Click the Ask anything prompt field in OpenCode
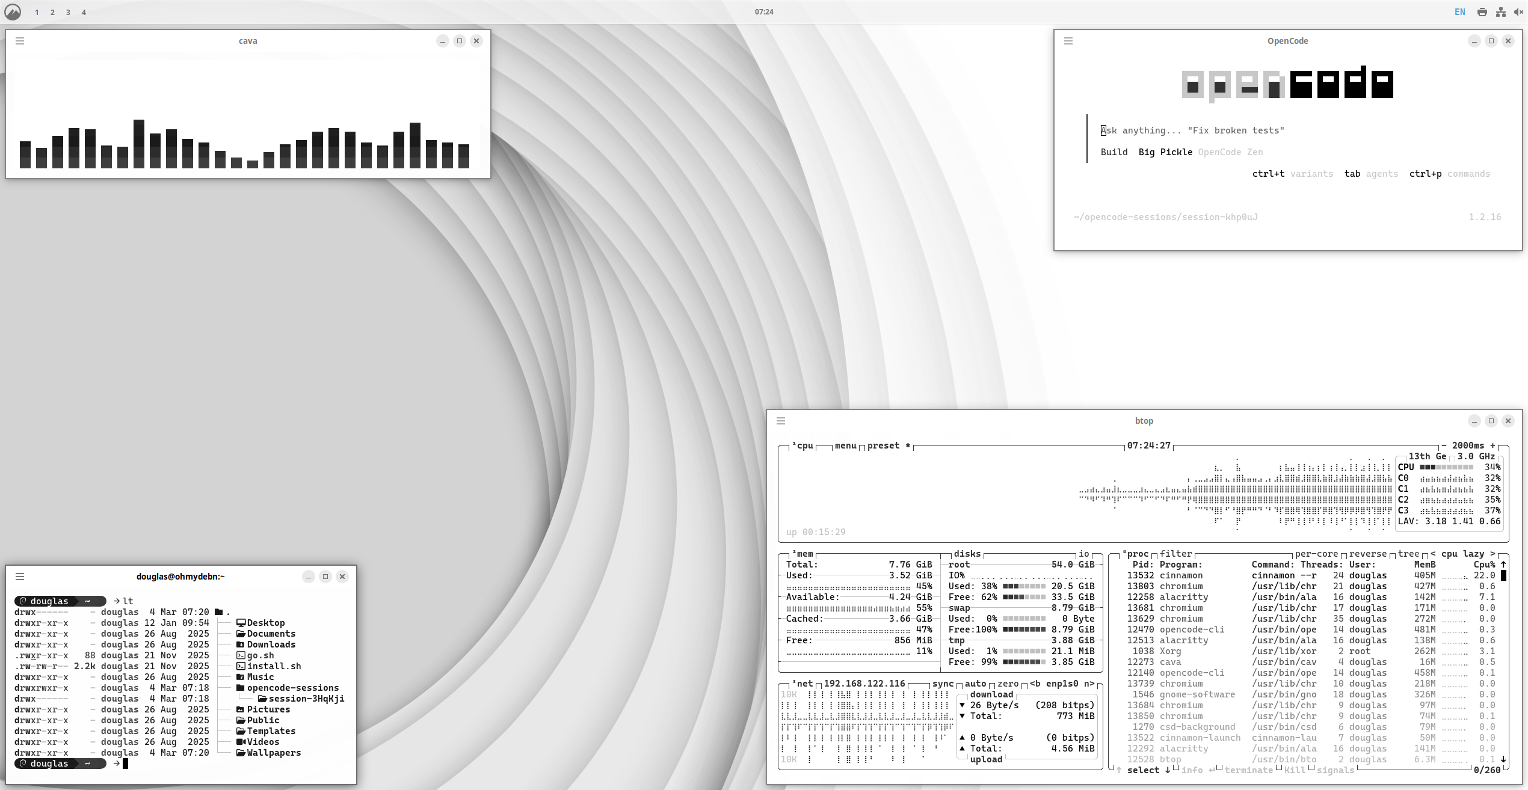1528x790 pixels. pos(1192,130)
